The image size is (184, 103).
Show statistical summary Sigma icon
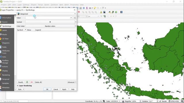tap(87, 8)
